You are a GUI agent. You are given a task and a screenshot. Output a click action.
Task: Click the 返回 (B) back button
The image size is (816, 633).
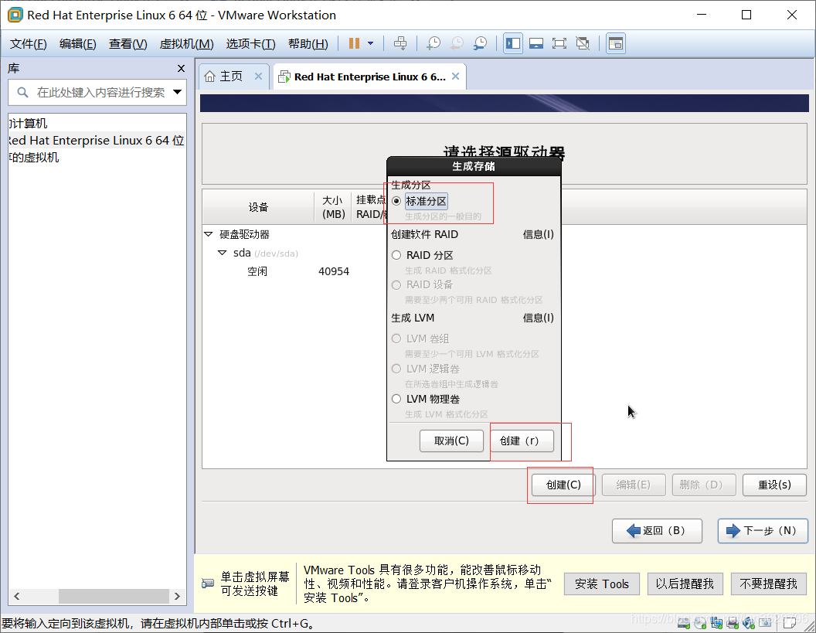tap(657, 530)
